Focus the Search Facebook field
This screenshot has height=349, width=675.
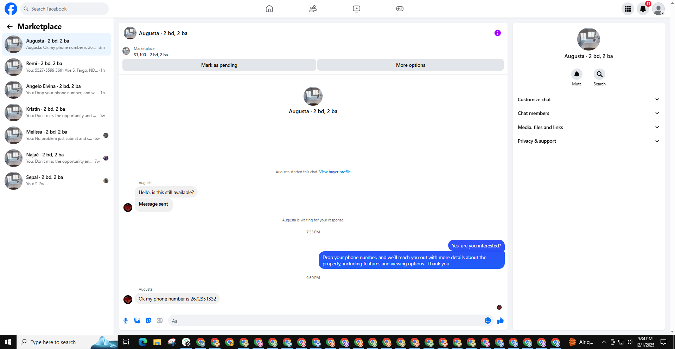tap(64, 9)
